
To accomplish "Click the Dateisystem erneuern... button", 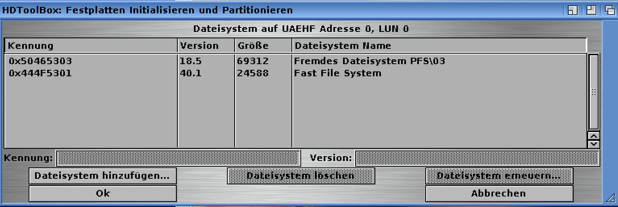I will pyautogui.click(x=499, y=176).
